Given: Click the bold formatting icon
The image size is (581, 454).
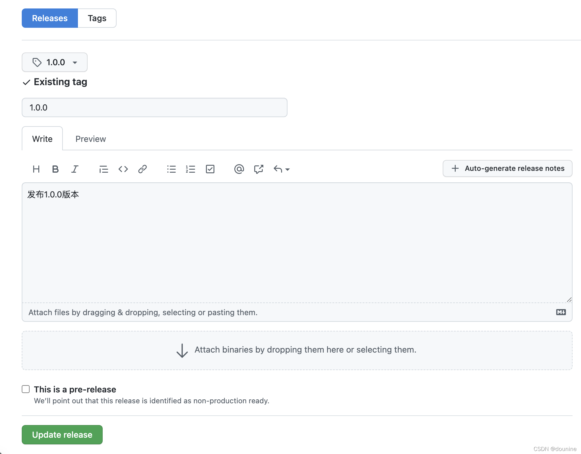Looking at the screenshot, I should click(56, 169).
